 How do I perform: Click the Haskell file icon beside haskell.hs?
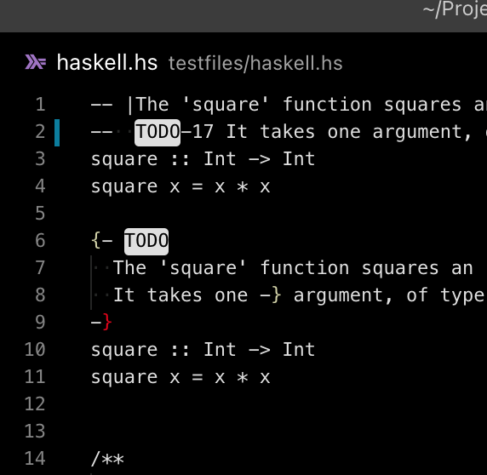pos(36,62)
